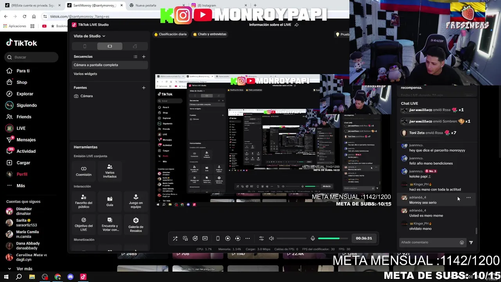Add a new source in Fuentes
This screenshot has width=501, height=282.
point(144,87)
